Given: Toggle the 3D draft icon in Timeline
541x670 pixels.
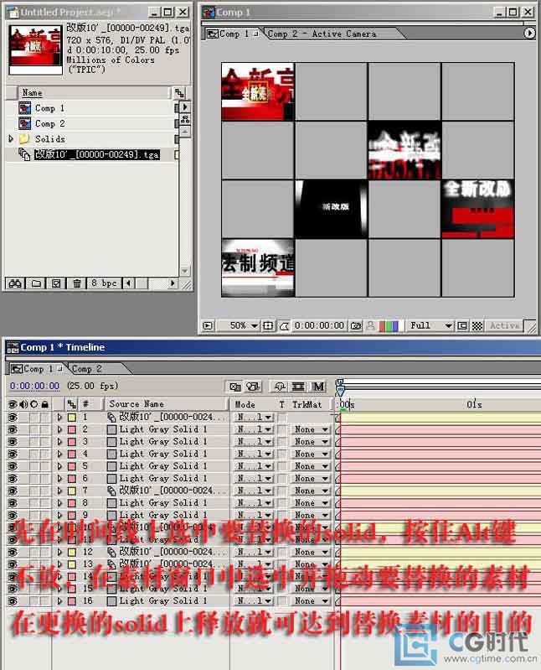Looking at the screenshot, I should [253, 387].
